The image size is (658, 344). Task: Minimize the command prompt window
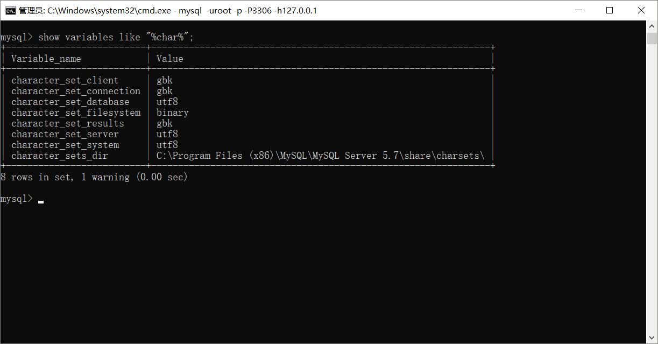(578, 10)
